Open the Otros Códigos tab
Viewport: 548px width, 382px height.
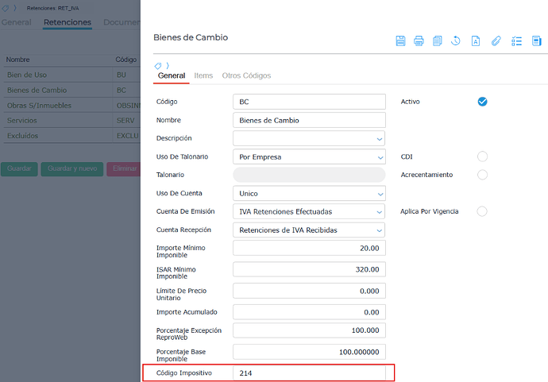tap(246, 75)
